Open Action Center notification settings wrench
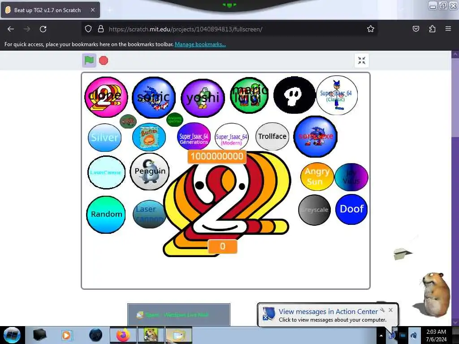459x344 pixels. [x=382, y=310]
